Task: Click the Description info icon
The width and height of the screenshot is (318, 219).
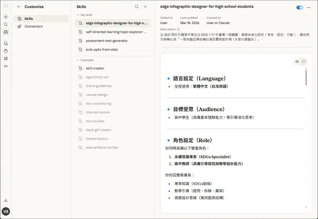Action: click(178, 29)
